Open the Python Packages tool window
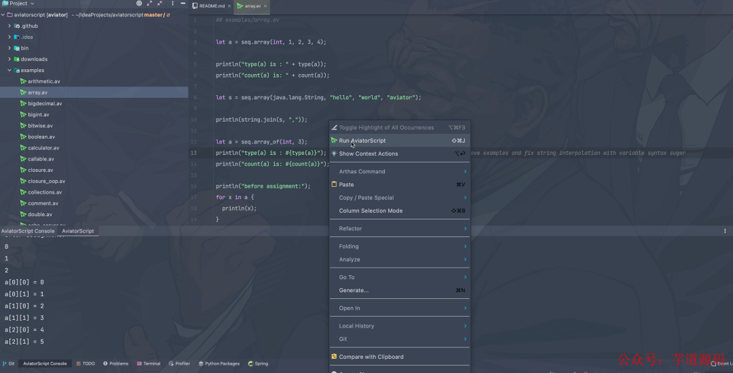 [219, 363]
